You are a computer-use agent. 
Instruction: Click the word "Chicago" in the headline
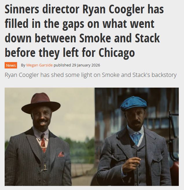point(117,53)
